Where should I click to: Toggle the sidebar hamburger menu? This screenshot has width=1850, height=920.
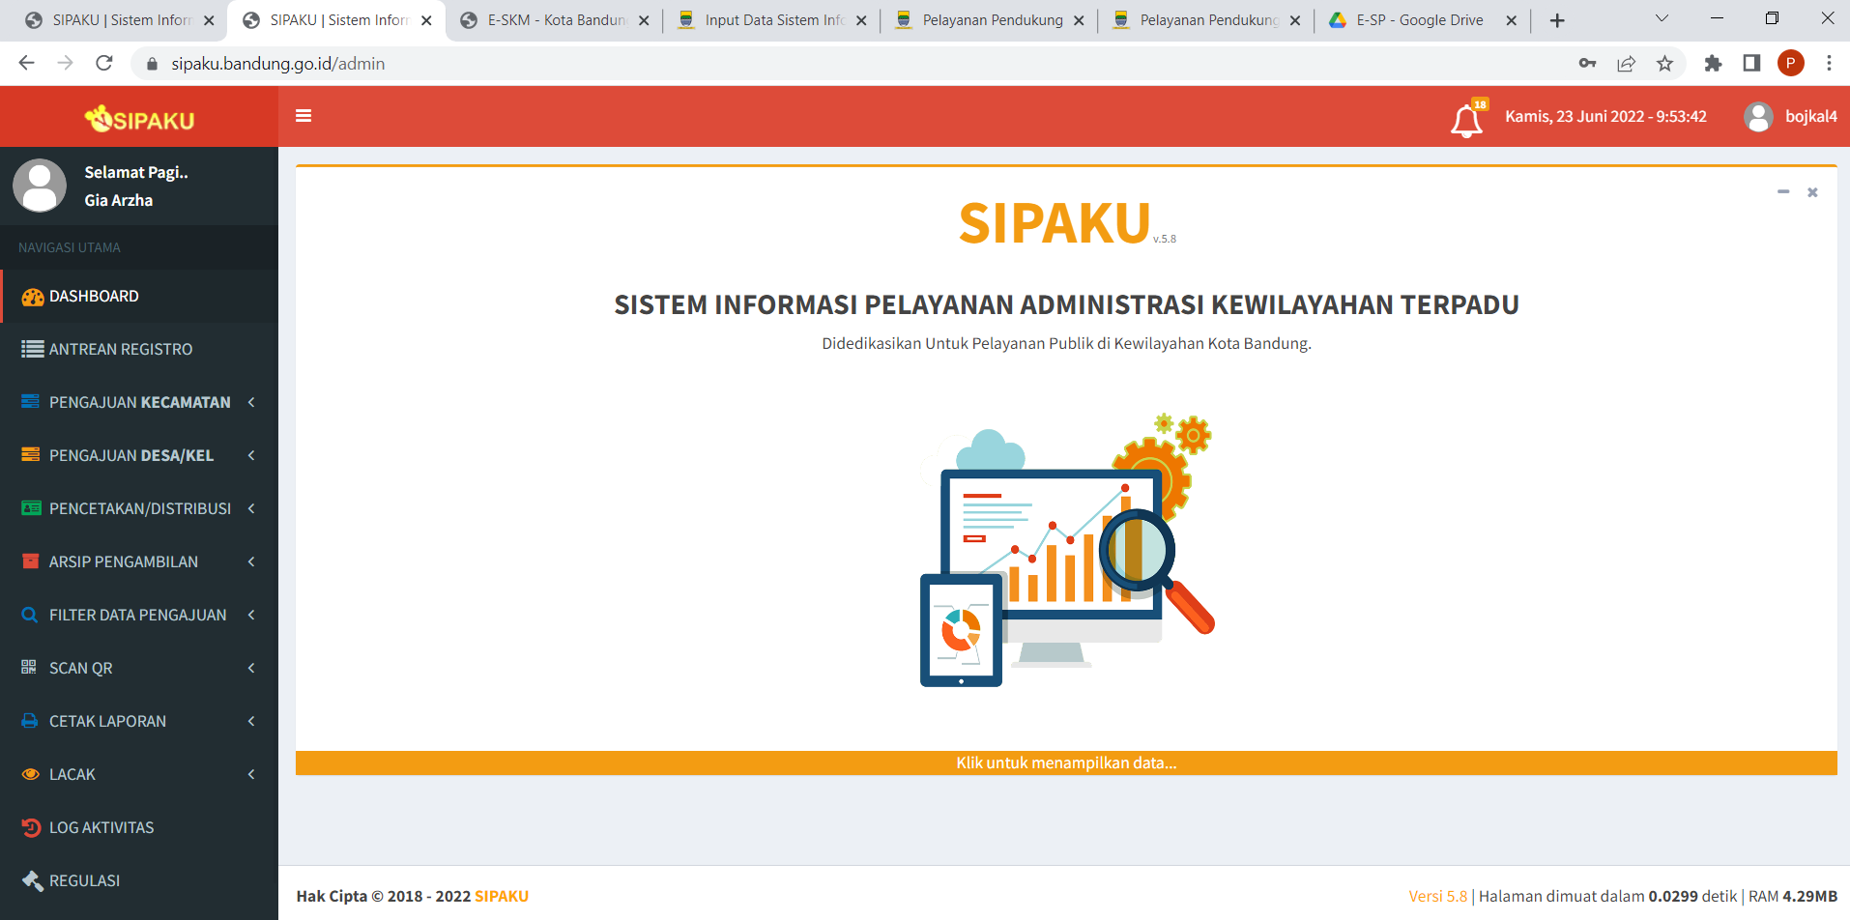point(304,116)
